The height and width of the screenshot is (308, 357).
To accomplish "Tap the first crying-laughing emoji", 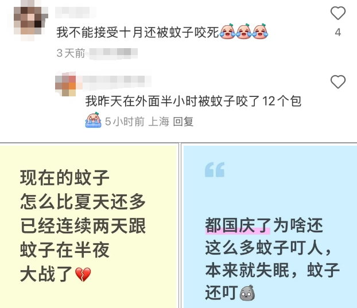I will [227, 32].
